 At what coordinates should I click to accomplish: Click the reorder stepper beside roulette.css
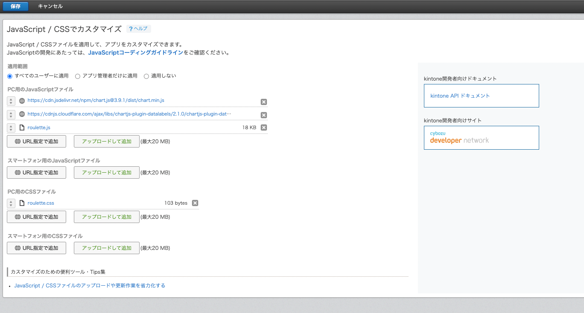[x=11, y=203]
